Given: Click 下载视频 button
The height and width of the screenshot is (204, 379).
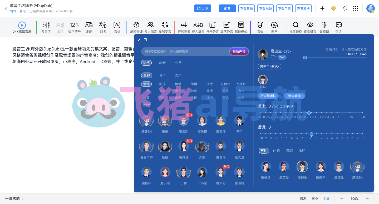Looking at the screenshot, I should click(x=265, y=8).
